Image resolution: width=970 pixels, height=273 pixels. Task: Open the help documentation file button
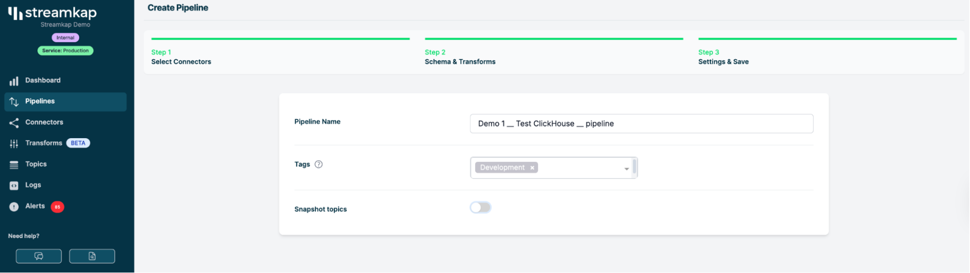coord(92,256)
